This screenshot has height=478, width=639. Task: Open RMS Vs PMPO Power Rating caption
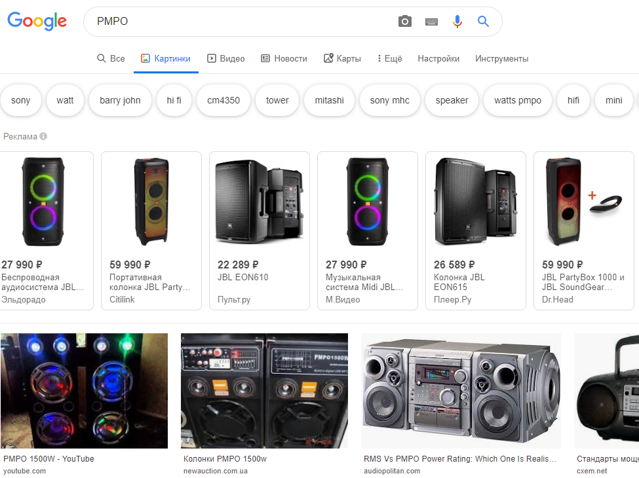(x=459, y=459)
